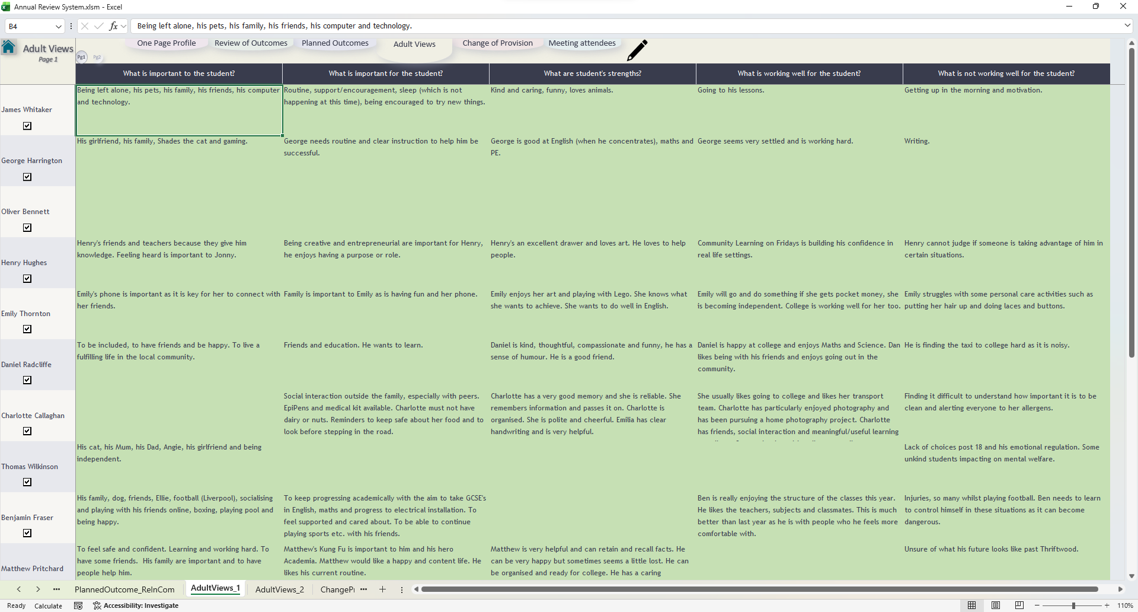The height and width of the screenshot is (612, 1138).
Task: Expand the formula bar chevron
Action: [x=1127, y=26]
